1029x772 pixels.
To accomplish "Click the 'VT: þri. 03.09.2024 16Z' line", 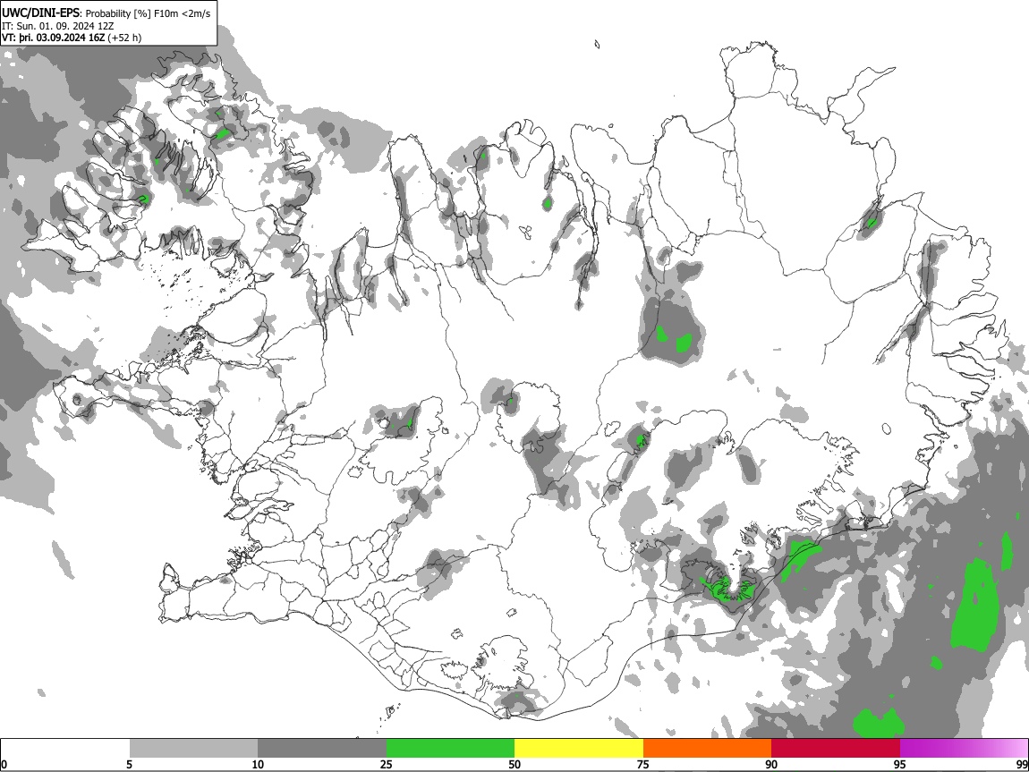I will coord(53,38).
